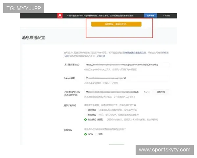Viewport: 197px width, 158px height.
Task: Click the 随机生成 random generate button
Action: (x=161, y=92)
